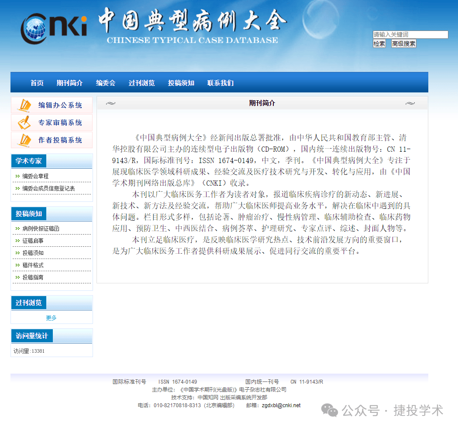Go to 首页 in navigation bar

coord(37,83)
